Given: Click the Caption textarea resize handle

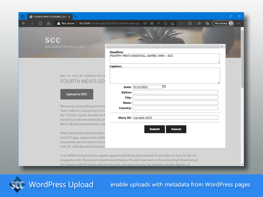Looking at the screenshot, I should click(x=219, y=82).
